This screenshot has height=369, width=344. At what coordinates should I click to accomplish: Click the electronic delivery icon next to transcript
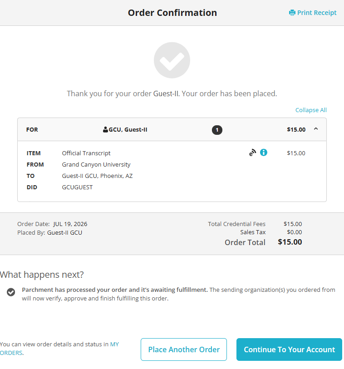point(252,153)
